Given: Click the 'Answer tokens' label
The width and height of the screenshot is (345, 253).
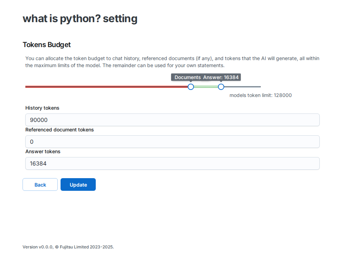Looking at the screenshot, I should pos(43,151).
